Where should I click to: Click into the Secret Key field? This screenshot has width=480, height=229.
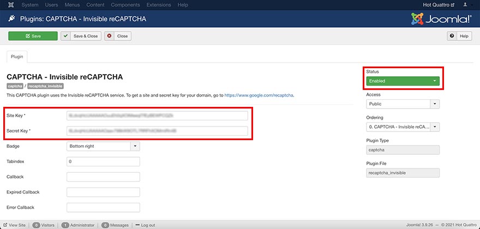click(157, 131)
